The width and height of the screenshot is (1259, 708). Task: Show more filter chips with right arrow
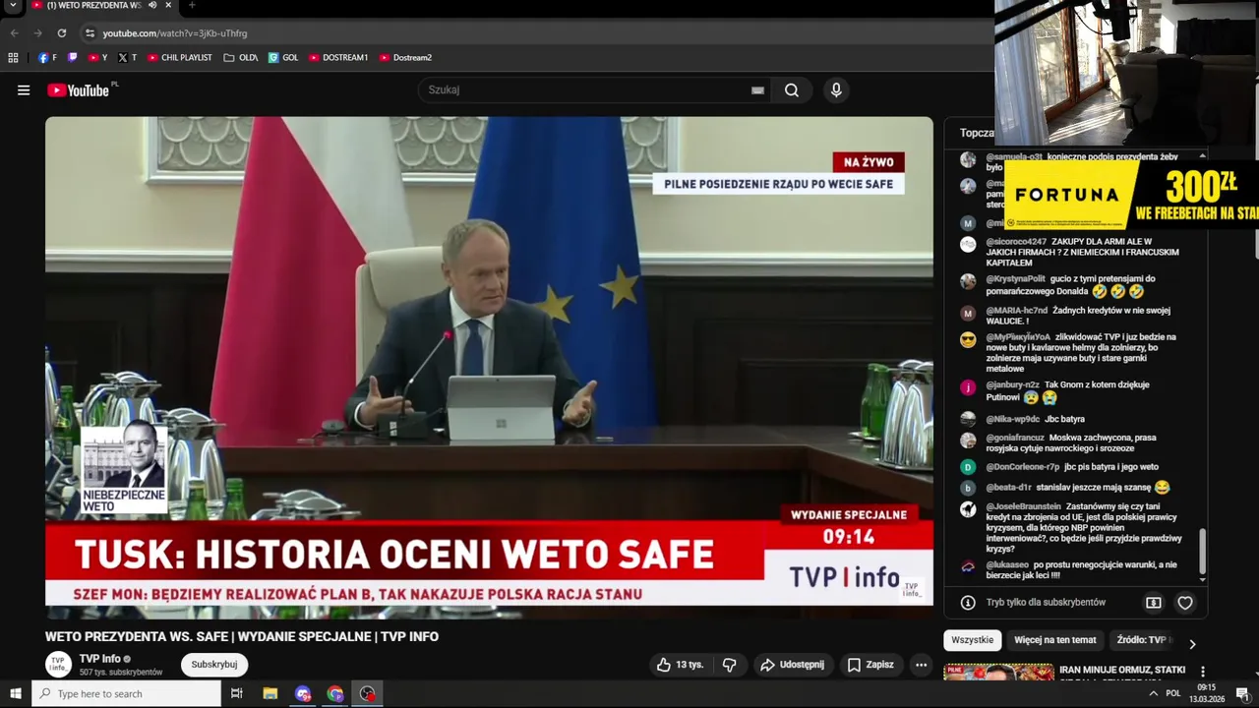pos(1192,644)
